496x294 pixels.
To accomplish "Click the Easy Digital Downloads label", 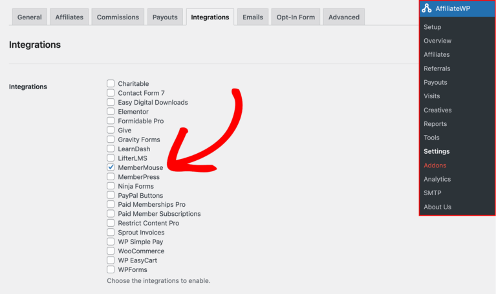I will (x=153, y=103).
